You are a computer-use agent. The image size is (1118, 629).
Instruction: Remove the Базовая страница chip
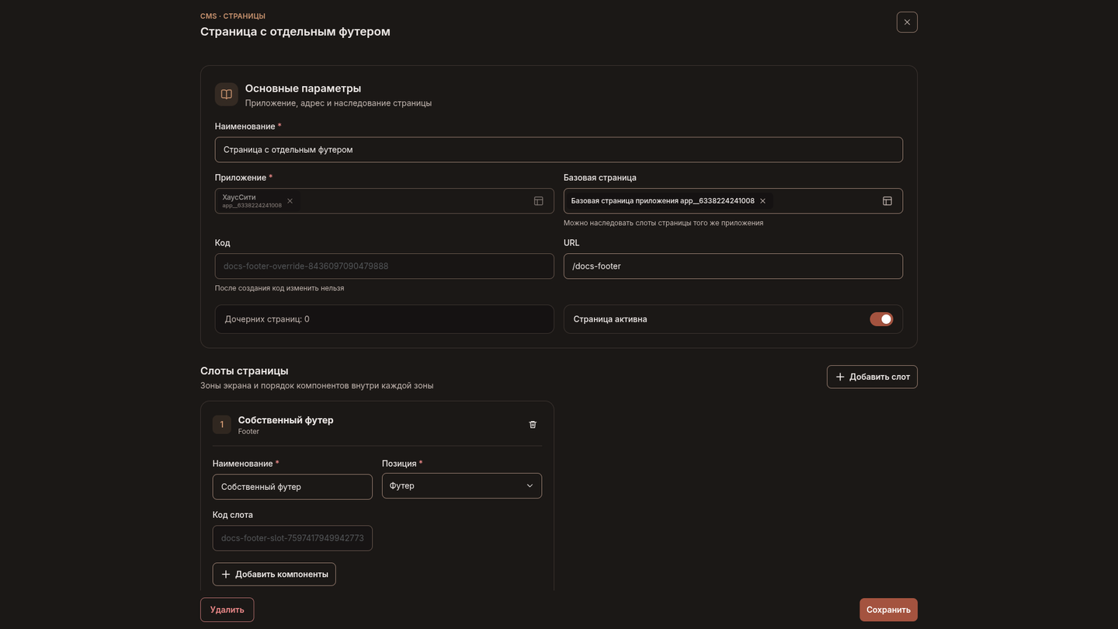pyautogui.click(x=763, y=201)
